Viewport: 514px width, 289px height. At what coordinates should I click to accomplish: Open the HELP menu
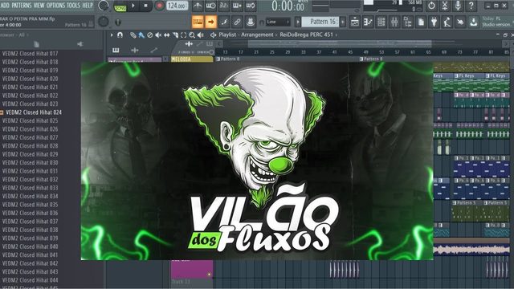pyautogui.click(x=88, y=6)
